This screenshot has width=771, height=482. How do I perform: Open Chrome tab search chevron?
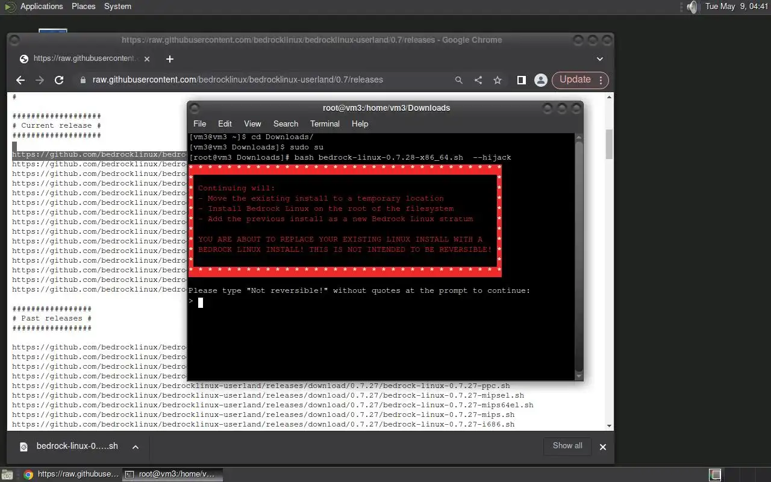600,58
